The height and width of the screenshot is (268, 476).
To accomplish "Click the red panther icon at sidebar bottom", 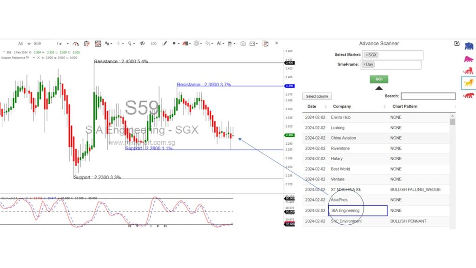I will click(469, 95).
